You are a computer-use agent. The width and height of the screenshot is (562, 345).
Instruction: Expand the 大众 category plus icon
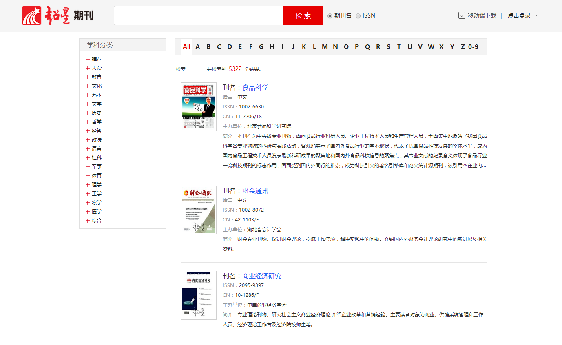coord(88,68)
